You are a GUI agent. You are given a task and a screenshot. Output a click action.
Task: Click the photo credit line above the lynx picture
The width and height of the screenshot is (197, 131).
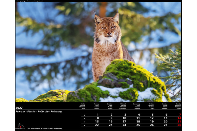point(29,1)
